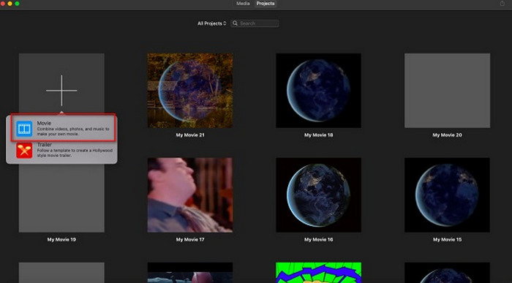Select the green and blue pattern thumbnail
Viewport: 512px width, 283px height.
point(318,273)
